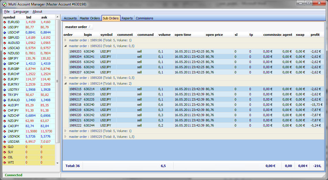Click the USDCAD down-arrow icon
Image resolution: width=328 pixels, height=180 pixels.
point(5,48)
